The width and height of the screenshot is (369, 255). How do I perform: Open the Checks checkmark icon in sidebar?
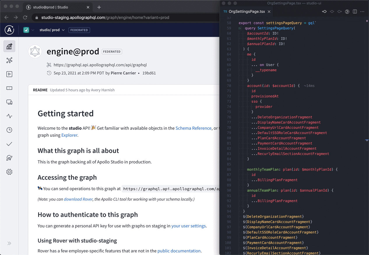coord(9,144)
